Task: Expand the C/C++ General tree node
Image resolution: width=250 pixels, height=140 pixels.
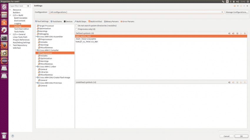Action: pos(10,34)
